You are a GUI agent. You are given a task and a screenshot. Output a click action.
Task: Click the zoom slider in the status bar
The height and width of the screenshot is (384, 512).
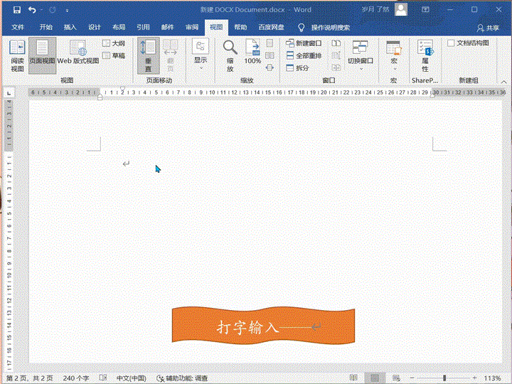[x=444, y=378]
